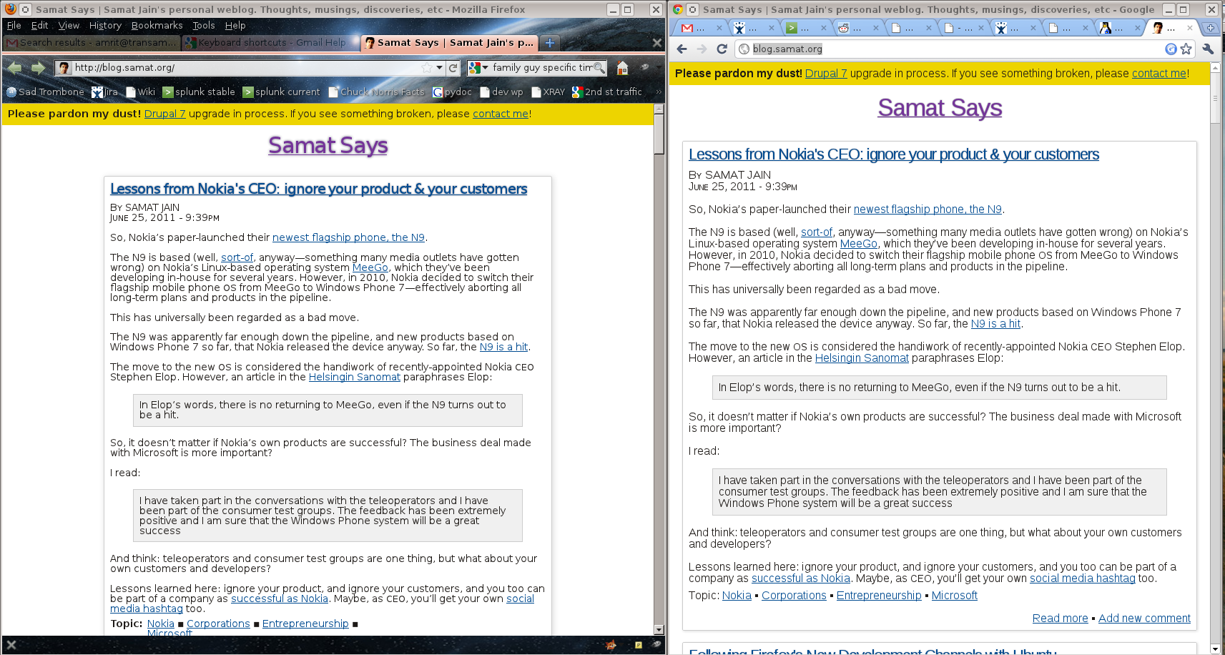Switch to Gmail Search results tab in Firefox
Screen dimensions: 1225x655
(x=92, y=43)
